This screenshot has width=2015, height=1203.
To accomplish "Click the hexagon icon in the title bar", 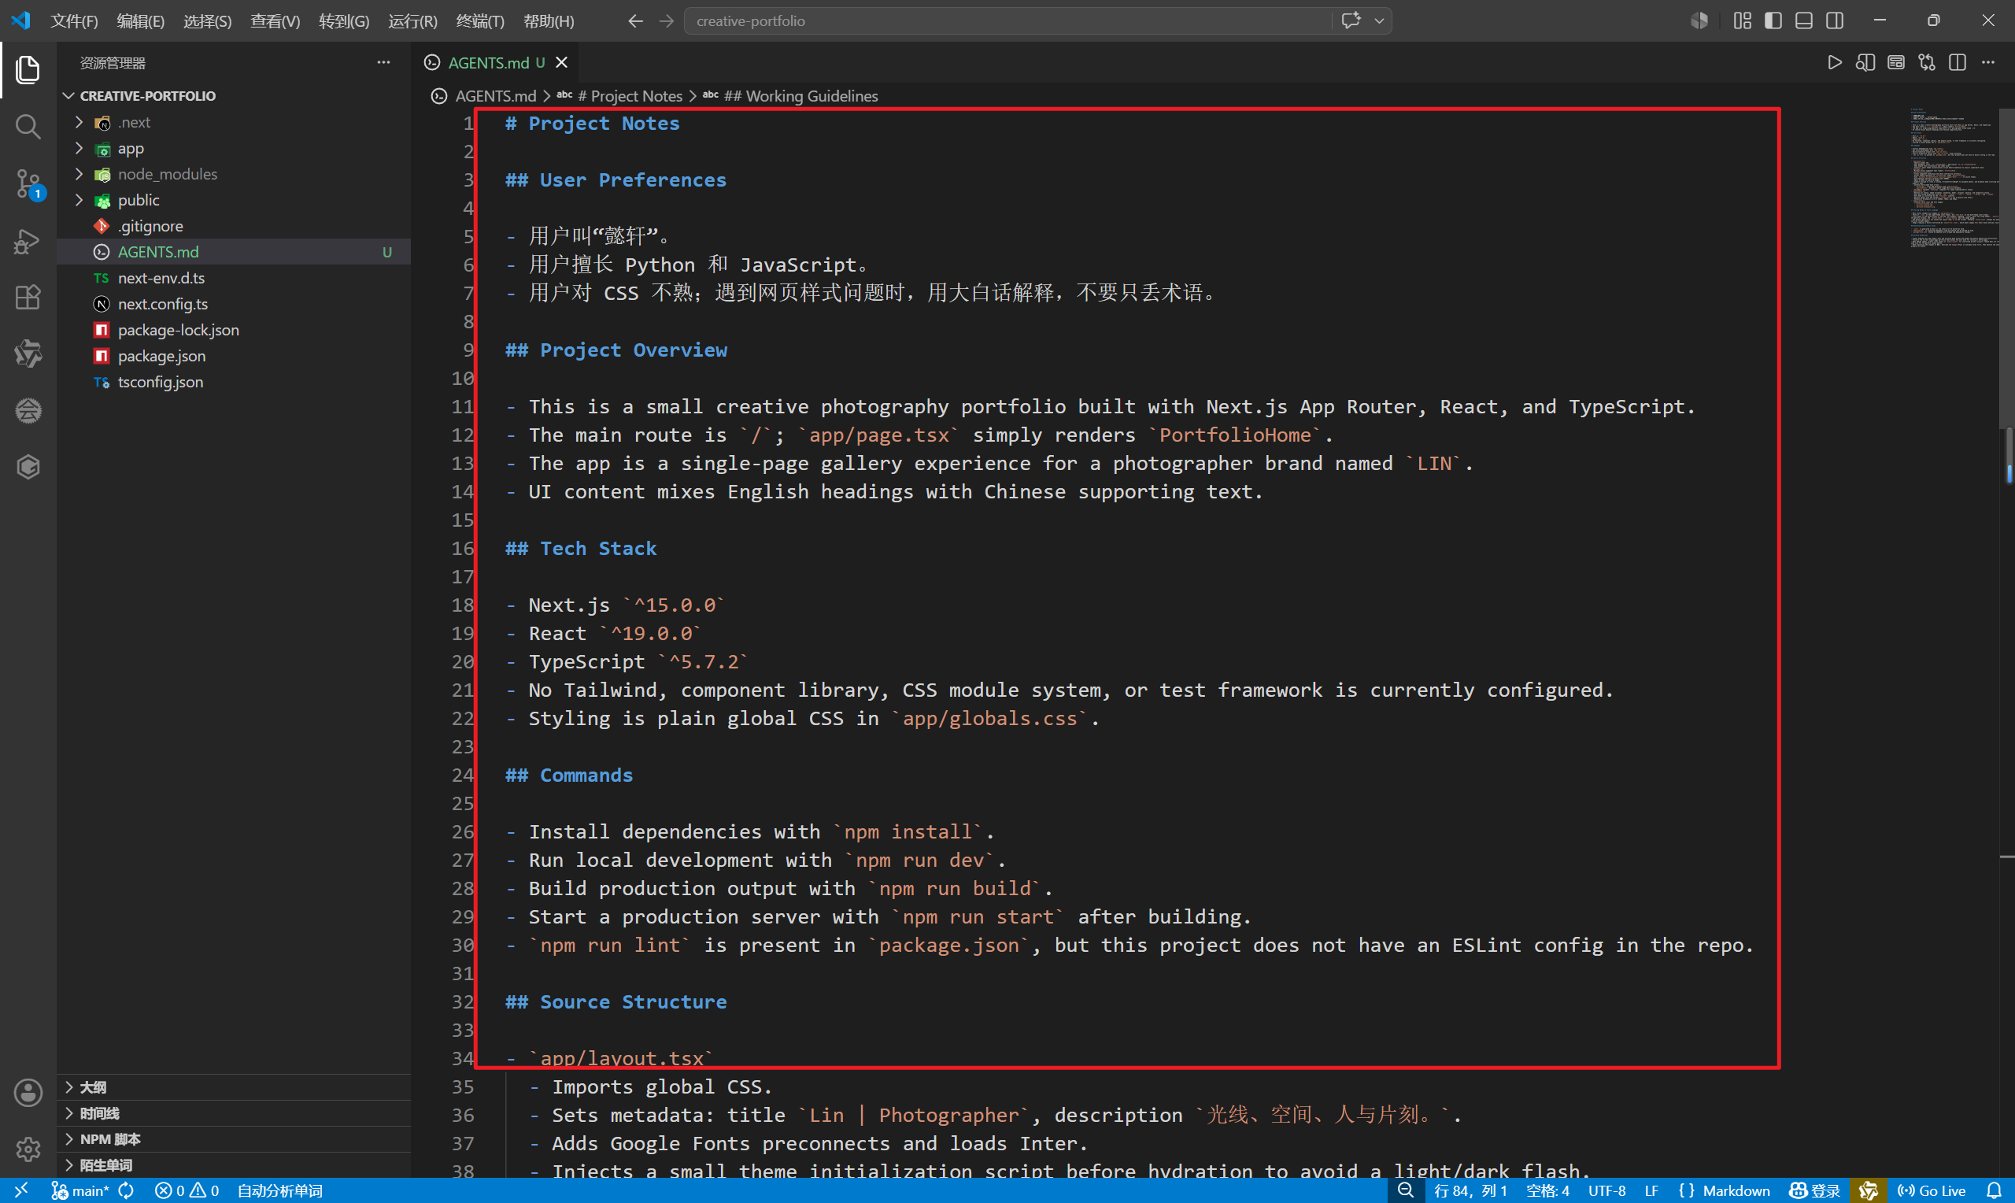I will (1700, 21).
